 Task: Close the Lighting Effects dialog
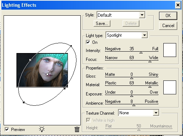click(178, 5)
